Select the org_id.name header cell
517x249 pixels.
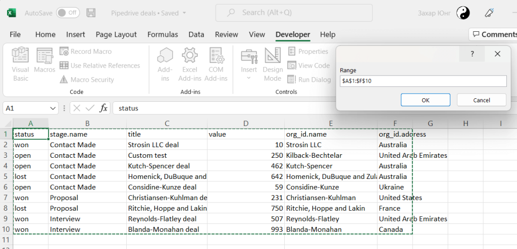(331, 134)
